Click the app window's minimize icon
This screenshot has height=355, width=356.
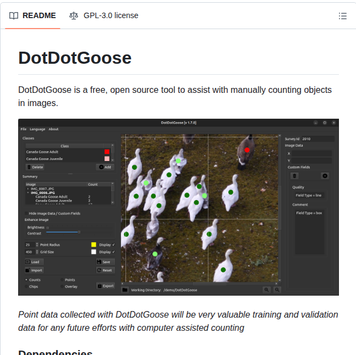pos(316,123)
